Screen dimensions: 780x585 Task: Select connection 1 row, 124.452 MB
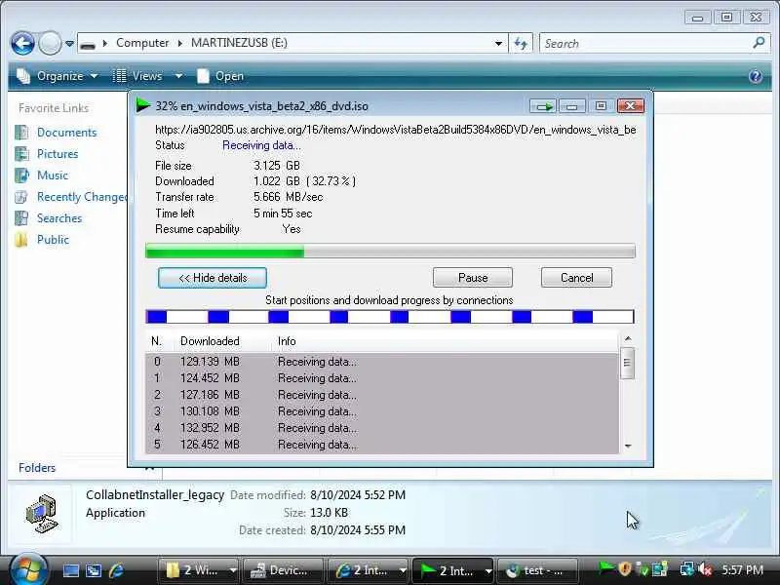pyautogui.click(x=381, y=378)
